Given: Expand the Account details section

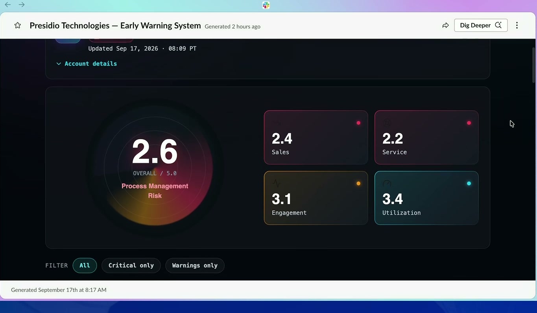Looking at the screenshot, I should [x=87, y=64].
